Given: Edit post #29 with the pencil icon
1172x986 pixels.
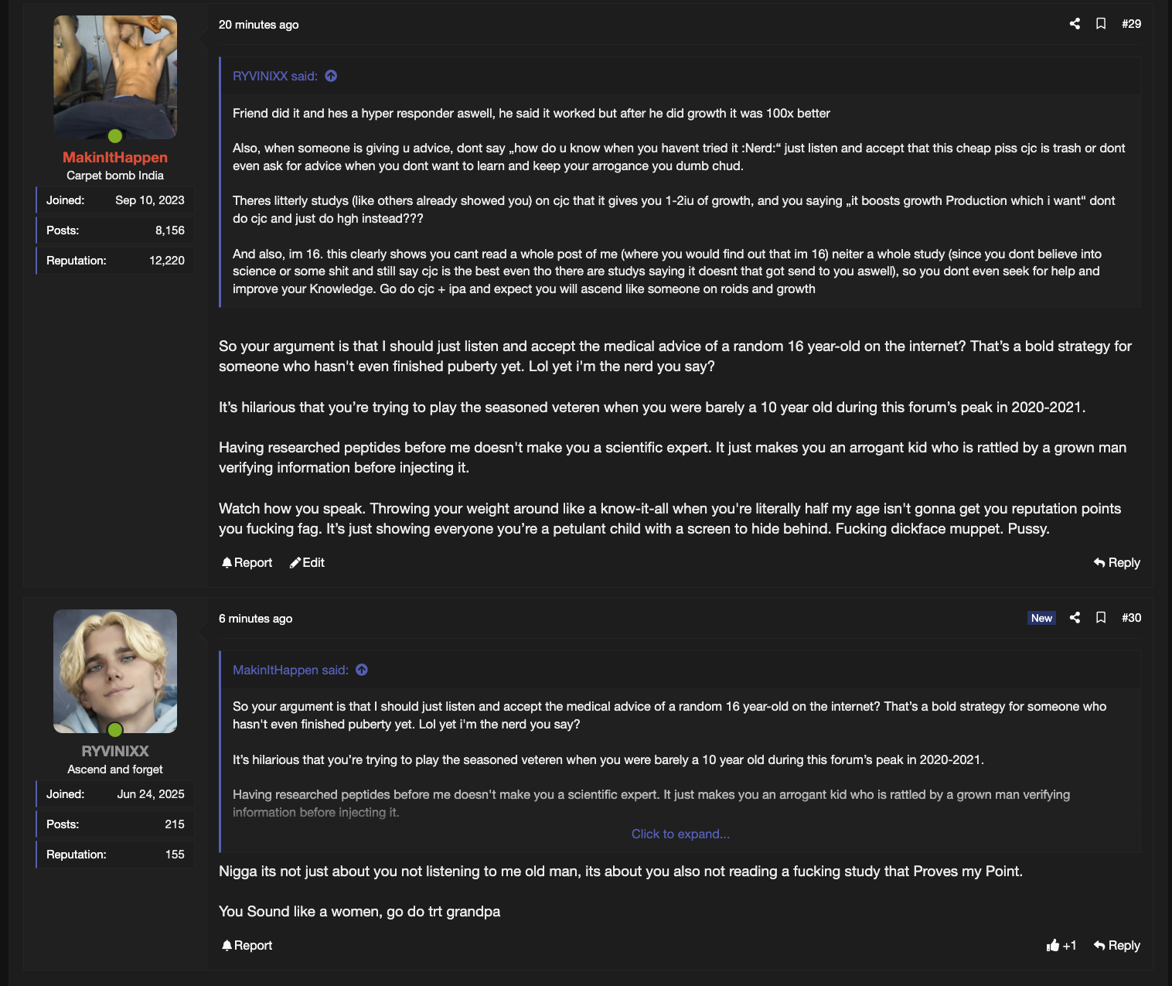Looking at the screenshot, I should pos(307,563).
